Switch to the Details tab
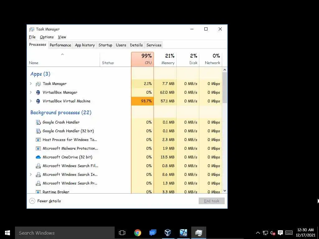Viewport: 319px width, 239px height. [x=136, y=45]
